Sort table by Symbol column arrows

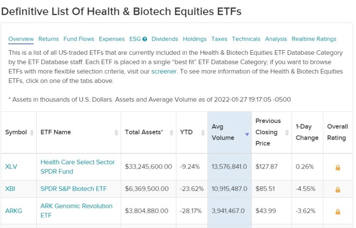click(32, 132)
